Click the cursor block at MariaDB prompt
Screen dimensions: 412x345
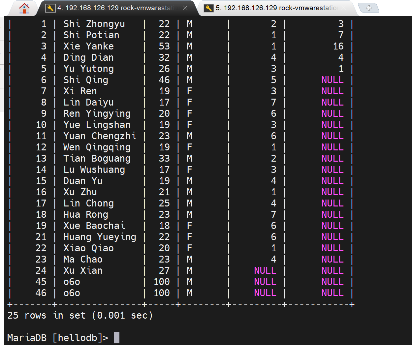coord(116,338)
